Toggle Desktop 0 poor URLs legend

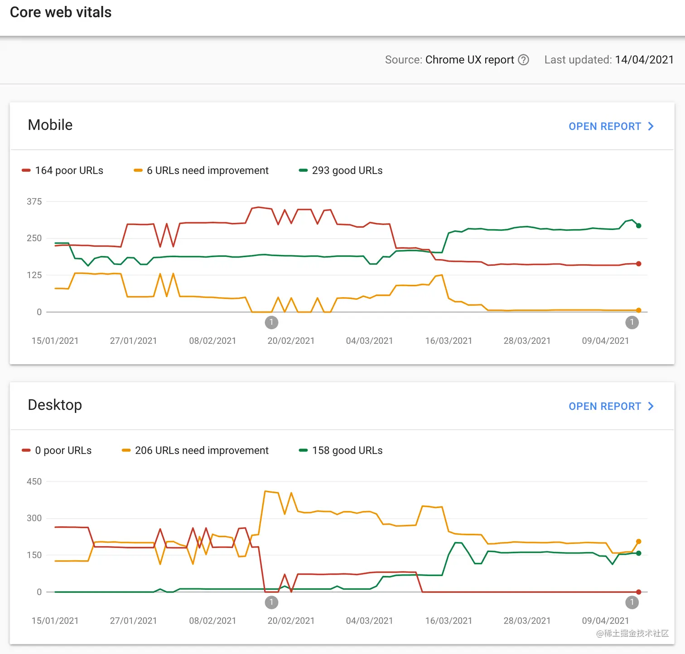coord(57,451)
